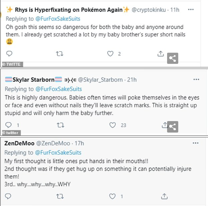Click the gray share button on first tweet
Viewport: 208px width, 206px height.
click(172, 58)
